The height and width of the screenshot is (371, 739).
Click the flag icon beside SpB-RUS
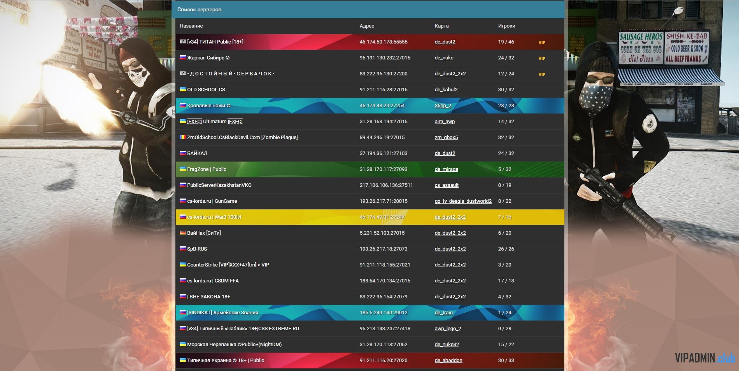(x=182, y=248)
